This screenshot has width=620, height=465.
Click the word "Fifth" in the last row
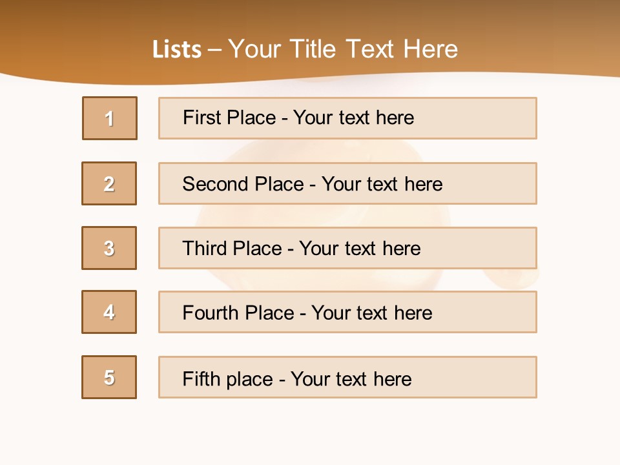200,378
